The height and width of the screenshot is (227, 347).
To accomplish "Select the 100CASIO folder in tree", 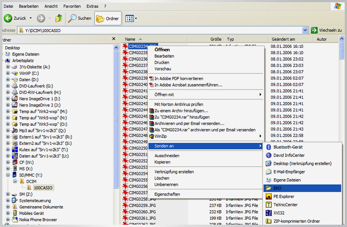I will (x=43, y=188).
